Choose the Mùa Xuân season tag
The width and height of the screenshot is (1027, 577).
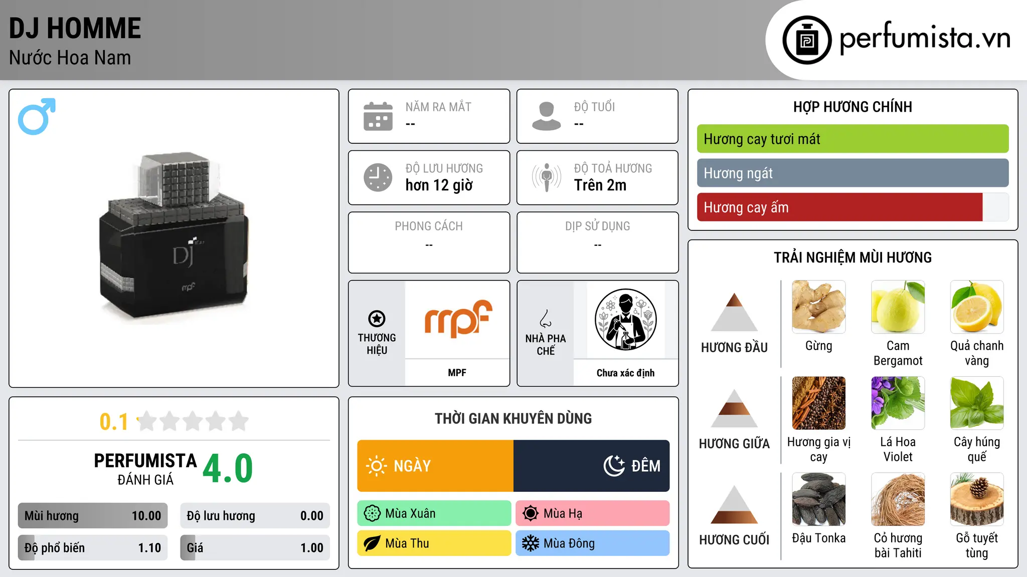(434, 513)
